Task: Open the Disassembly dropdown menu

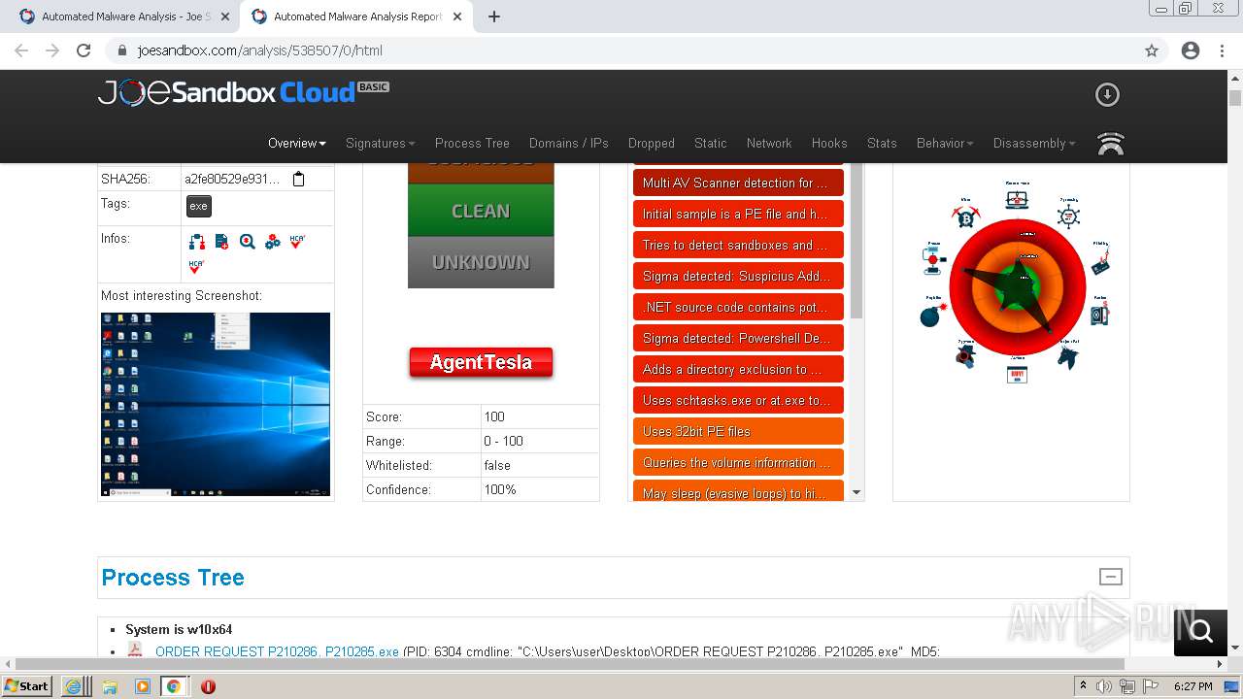Action: 1033,143
